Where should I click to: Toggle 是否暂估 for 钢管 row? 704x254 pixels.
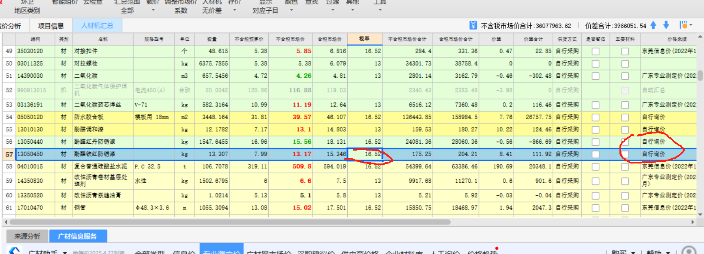click(x=595, y=208)
